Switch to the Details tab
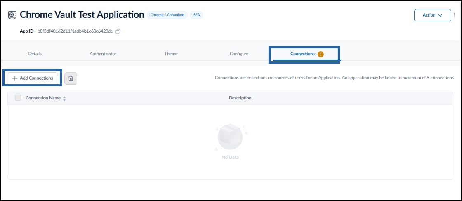 (35, 54)
